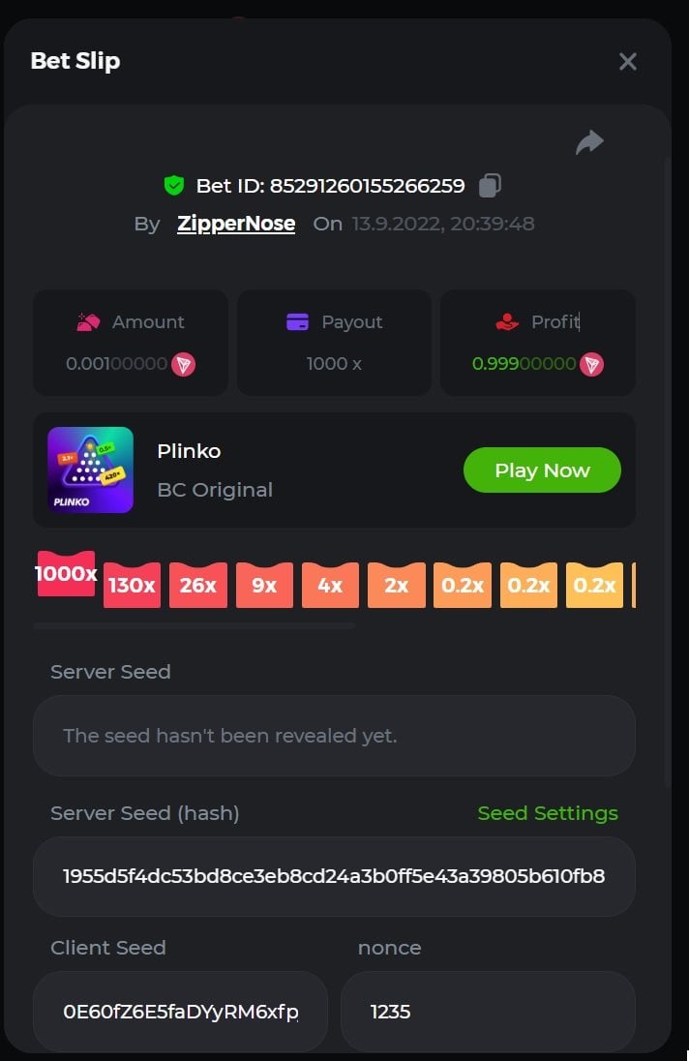689x1061 pixels.
Task: Click the Client Seed field
Action: 180,1012
